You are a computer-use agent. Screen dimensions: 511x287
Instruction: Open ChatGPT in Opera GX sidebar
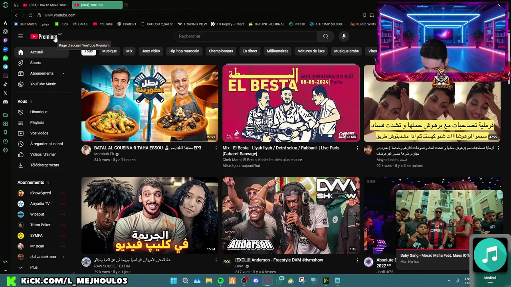click(5, 31)
